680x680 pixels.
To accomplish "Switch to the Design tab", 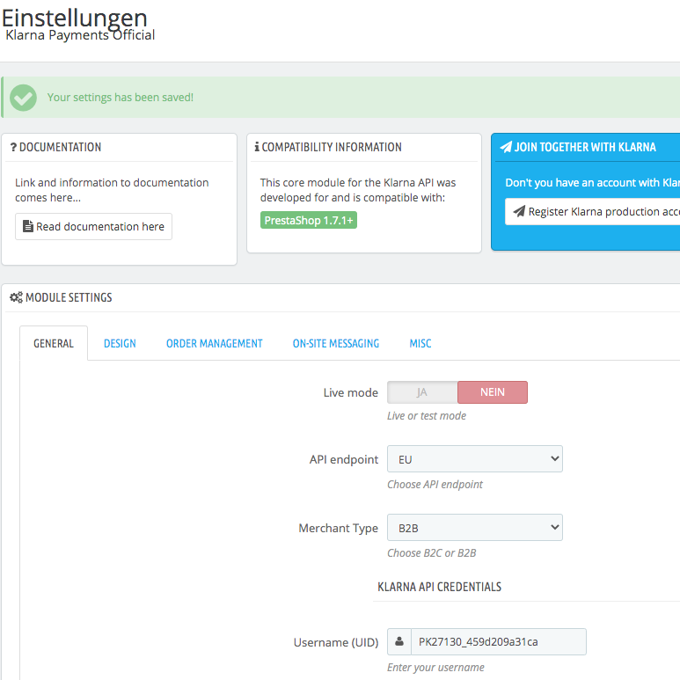I will pyautogui.click(x=120, y=343).
